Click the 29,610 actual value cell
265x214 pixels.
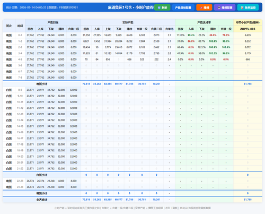(119, 47)
